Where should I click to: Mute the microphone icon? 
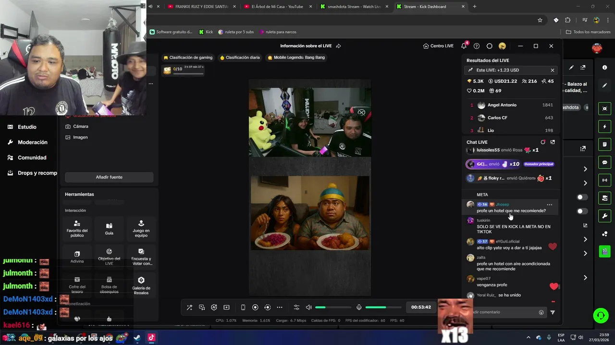359,307
